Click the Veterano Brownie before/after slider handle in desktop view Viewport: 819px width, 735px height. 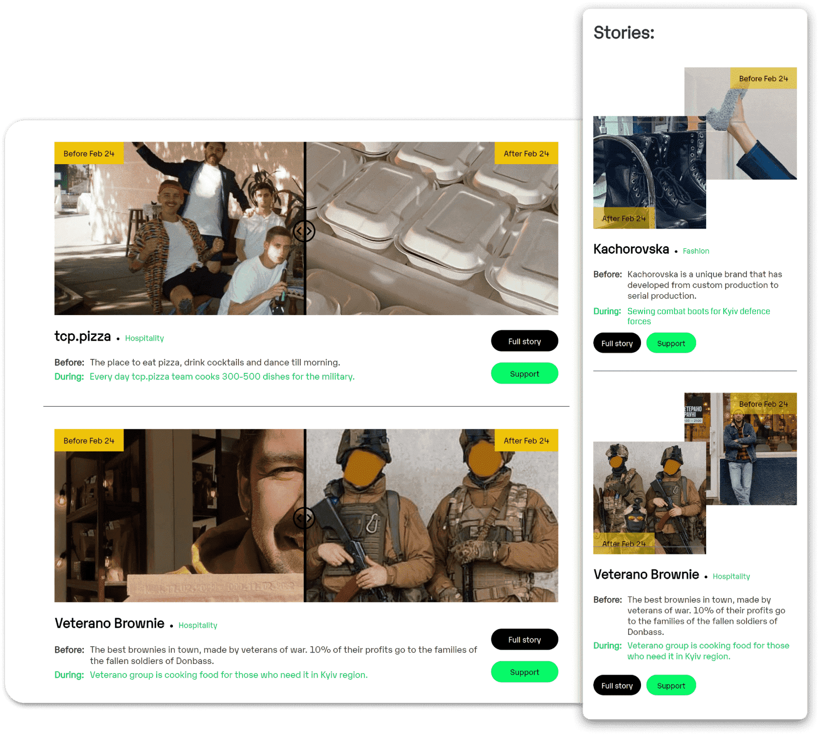point(304,518)
